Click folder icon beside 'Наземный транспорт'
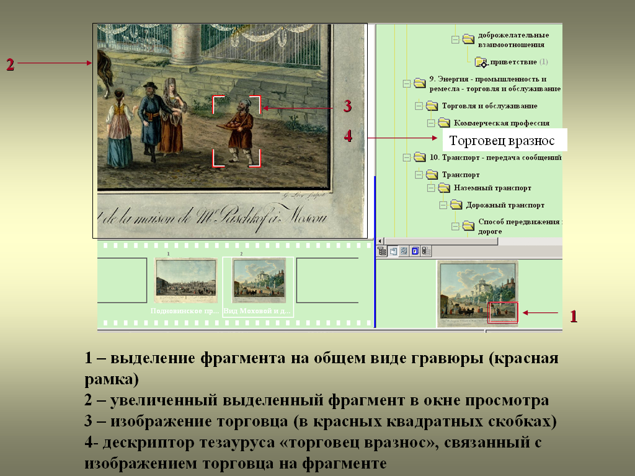The height and width of the screenshot is (476, 635). click(444, 188)
